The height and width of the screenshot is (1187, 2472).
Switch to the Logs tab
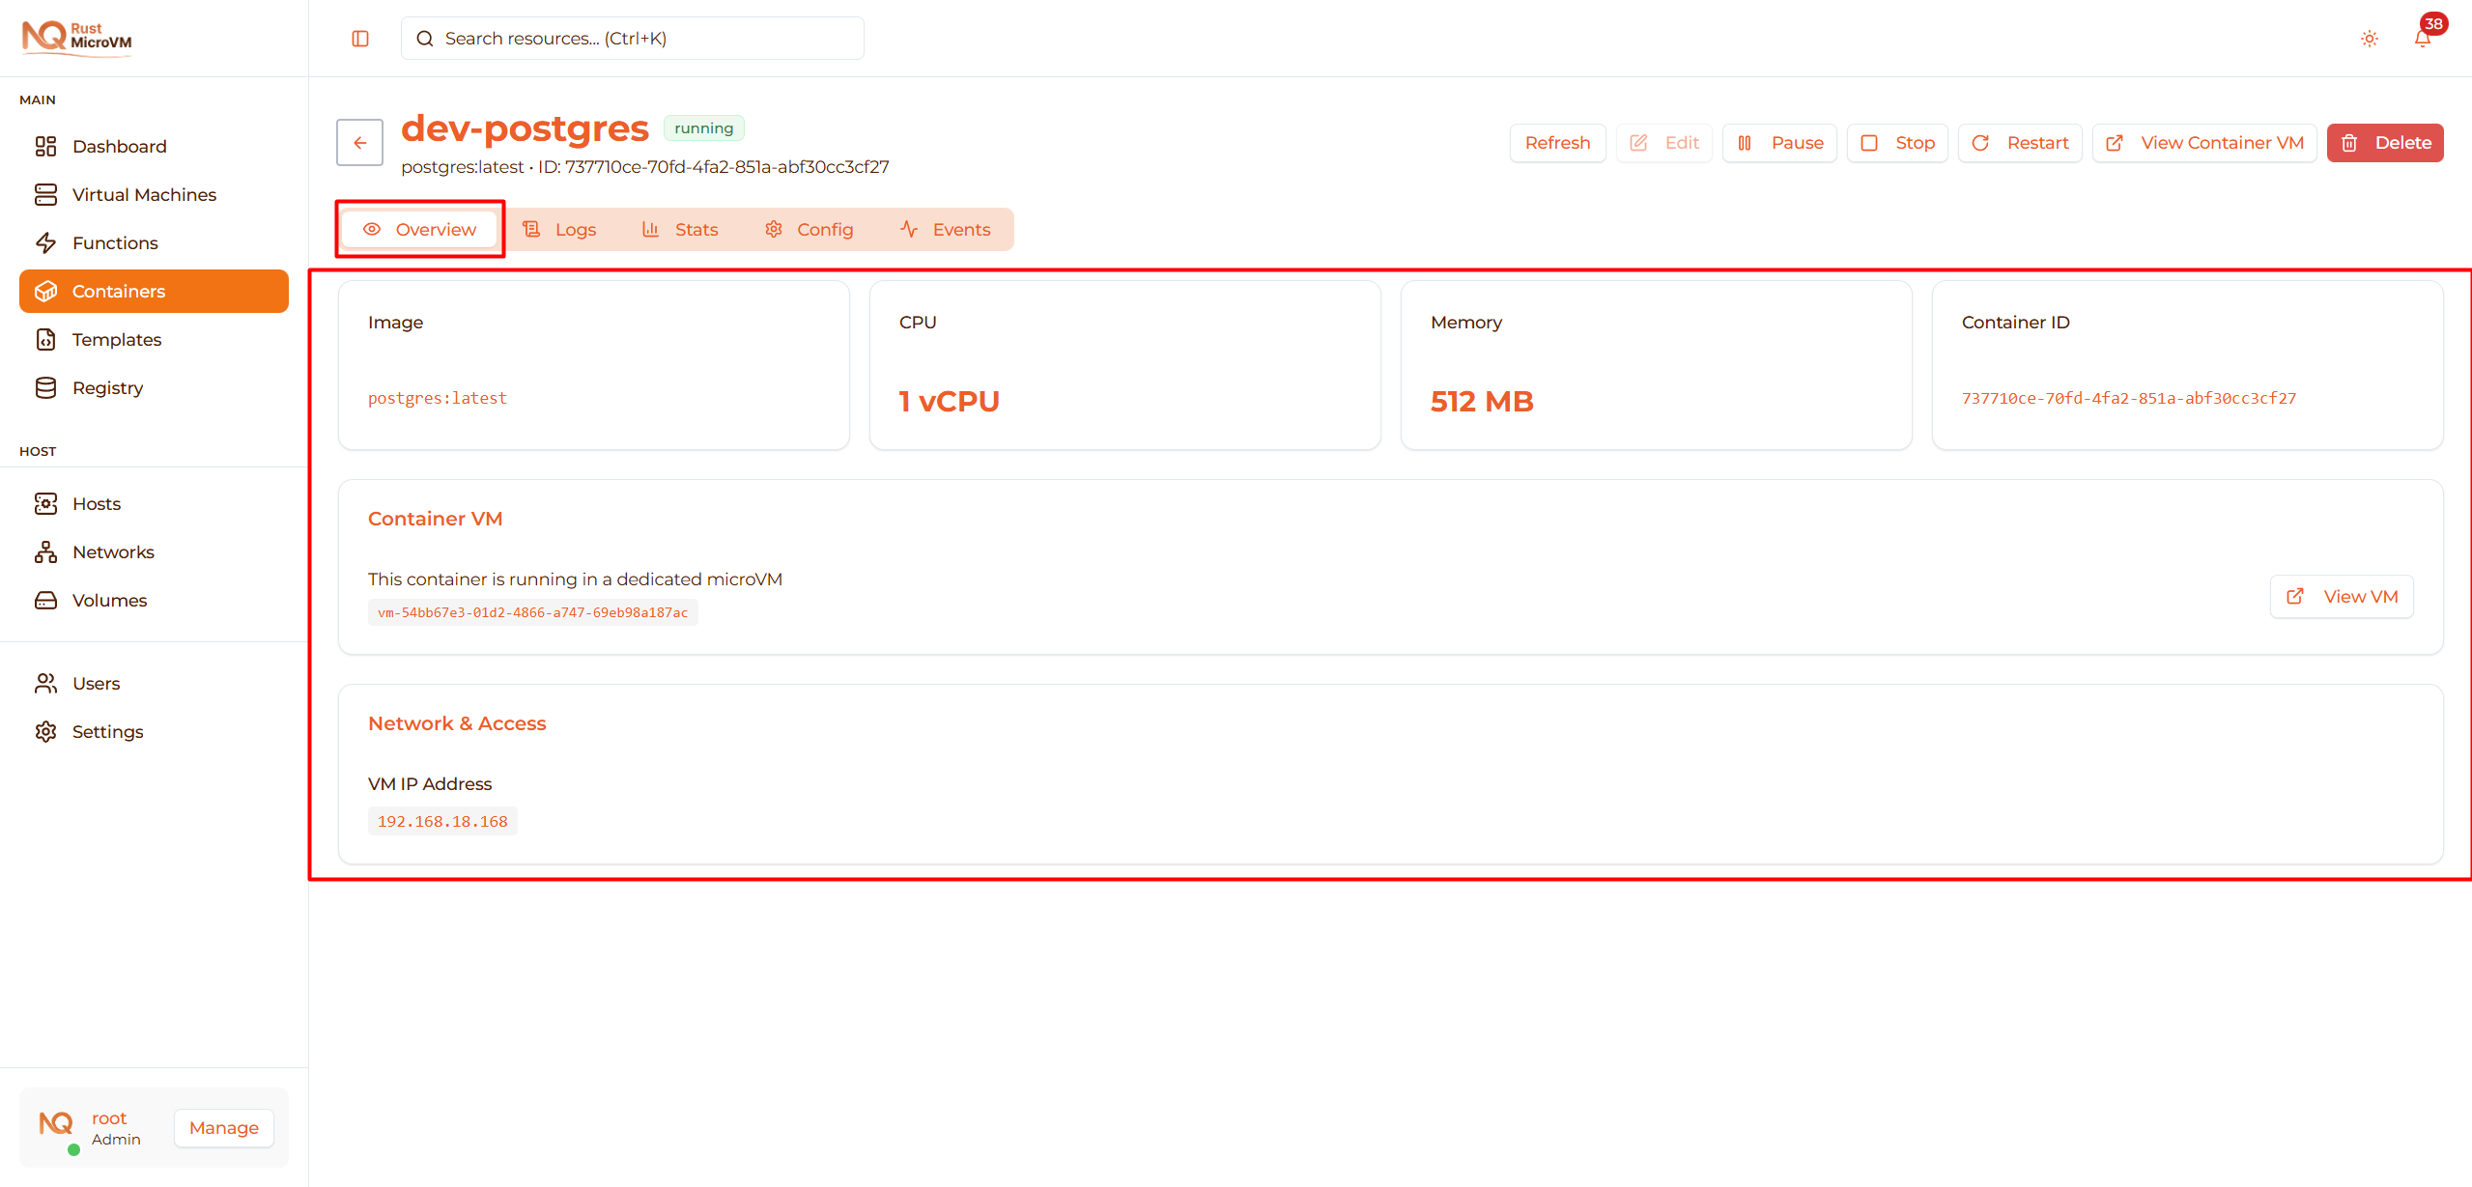(x=560, y=229)
